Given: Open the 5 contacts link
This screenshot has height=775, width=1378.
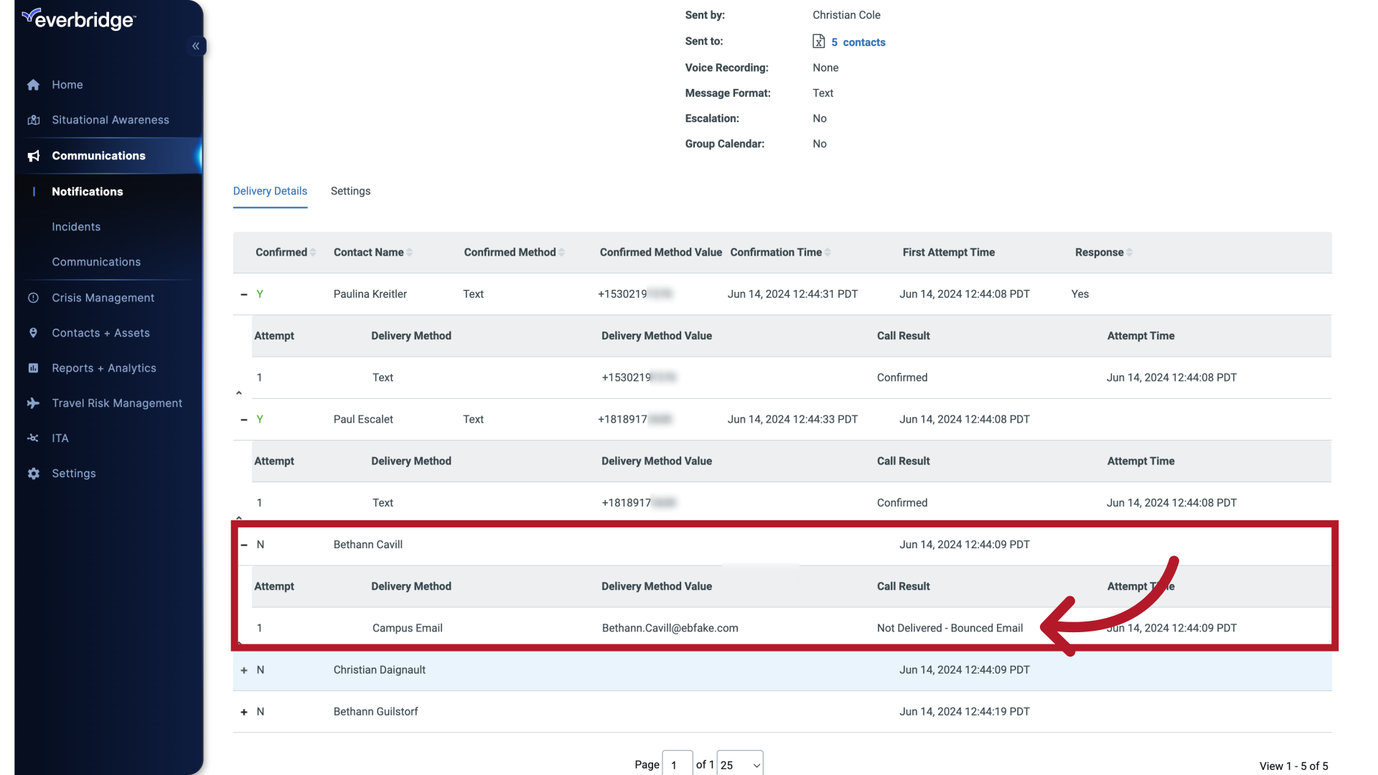Looking at the screenshot, I should point(858,42).
